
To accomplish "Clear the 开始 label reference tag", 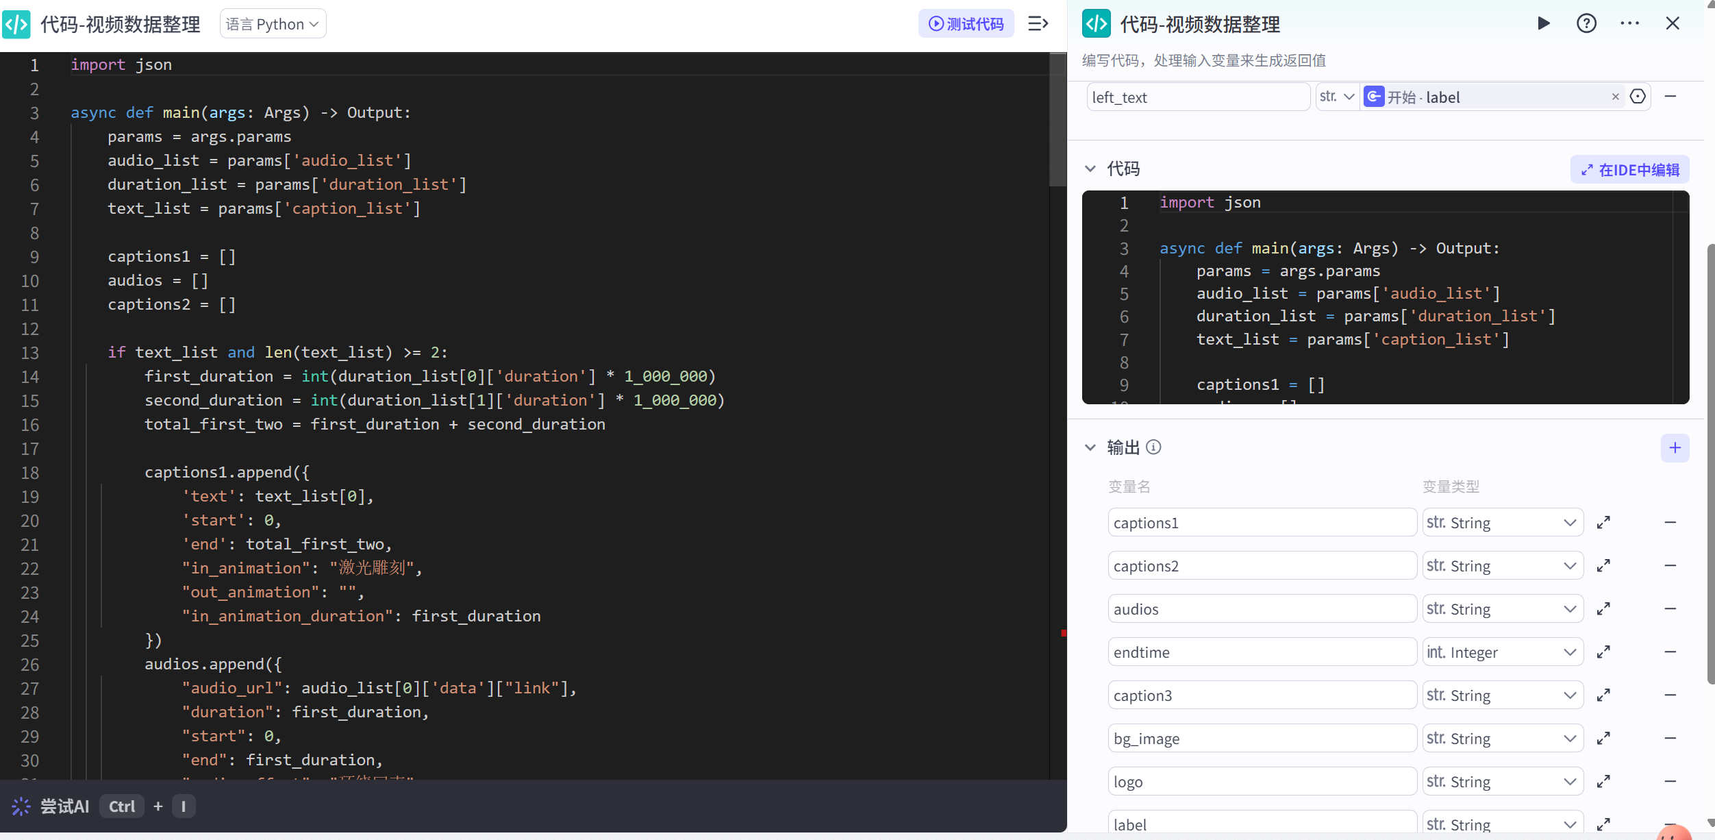I will [1615, 97].
